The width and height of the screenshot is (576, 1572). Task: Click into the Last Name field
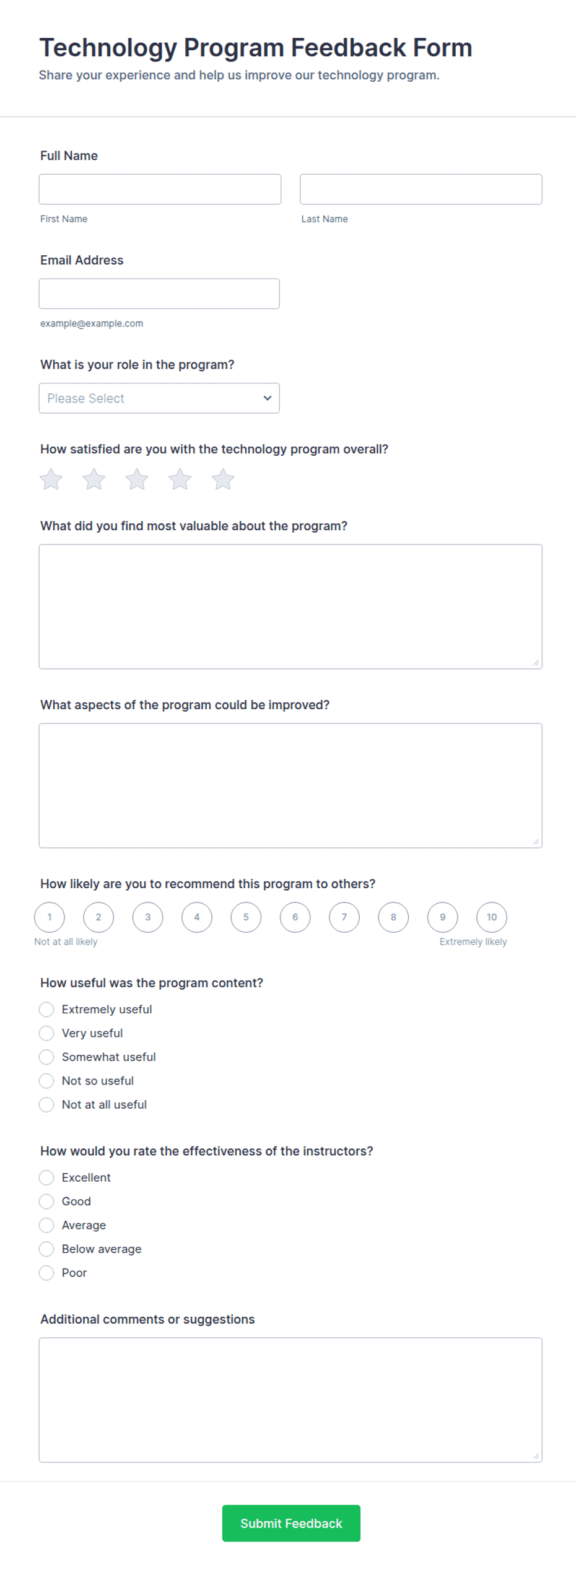point(421,190)
